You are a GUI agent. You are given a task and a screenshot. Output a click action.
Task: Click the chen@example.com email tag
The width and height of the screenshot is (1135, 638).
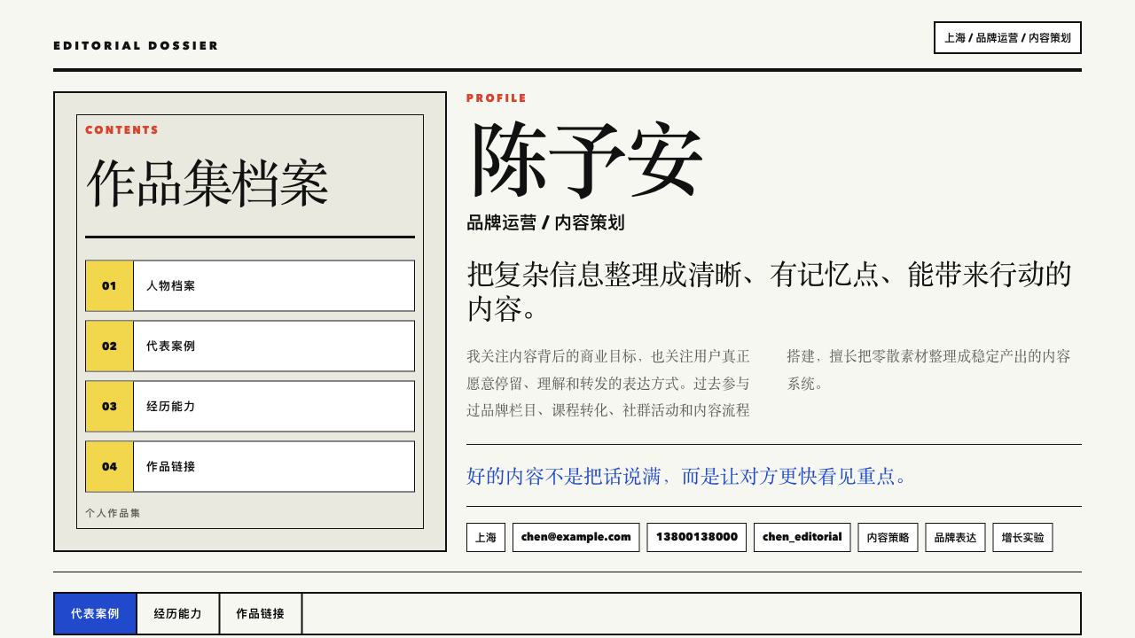click(576, 537)
